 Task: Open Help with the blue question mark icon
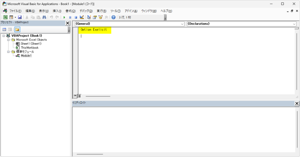coord(113,17)
